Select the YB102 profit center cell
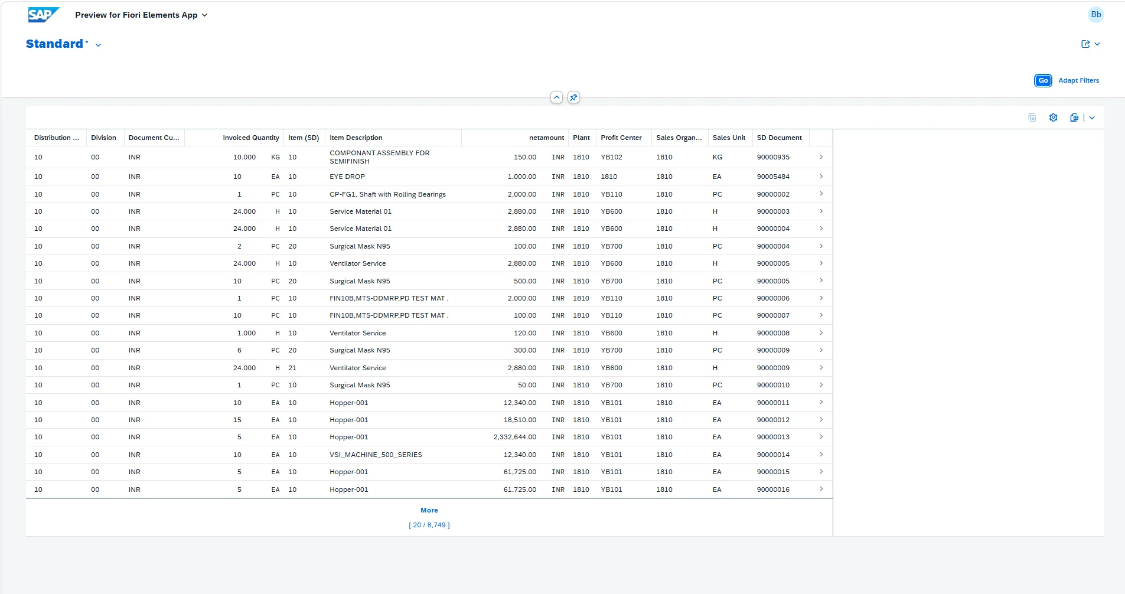The height and width of the screenshot is (594, 1125). click(611, 157)
